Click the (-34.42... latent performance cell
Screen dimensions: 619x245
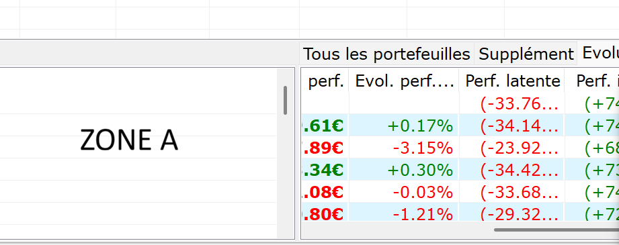511,170
